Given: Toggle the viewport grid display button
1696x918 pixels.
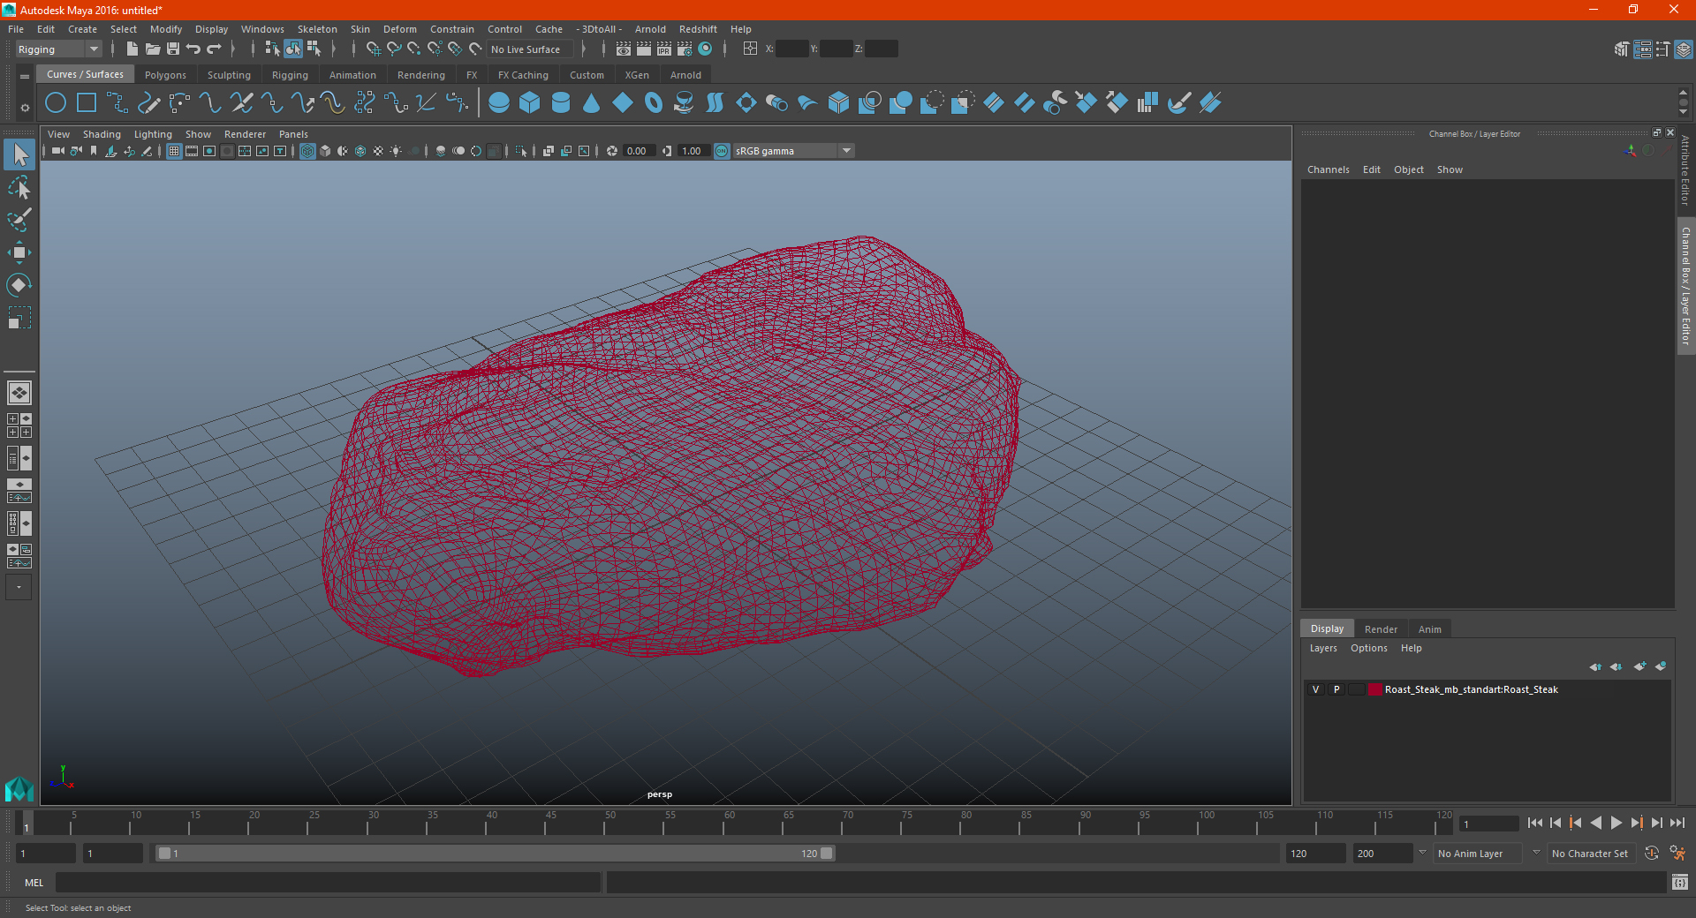Looking at the screenshot, I should (174, 151).
